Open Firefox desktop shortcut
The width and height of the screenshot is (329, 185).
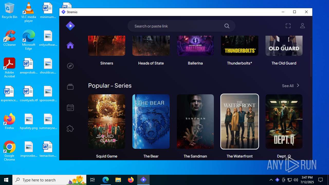click(x=10, y=122)
